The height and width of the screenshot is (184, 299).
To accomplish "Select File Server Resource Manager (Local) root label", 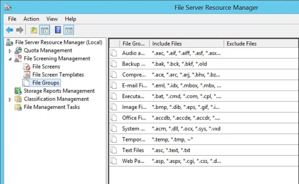I will (x=59, y=42).
